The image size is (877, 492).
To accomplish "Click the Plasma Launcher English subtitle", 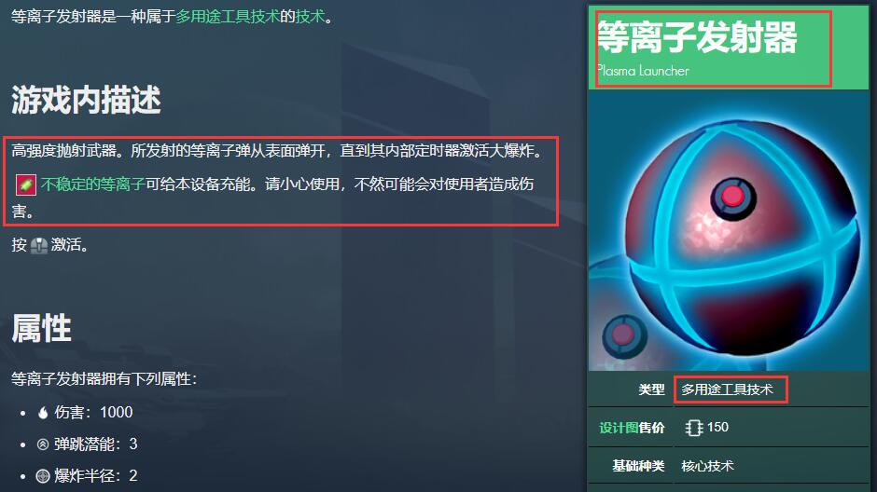I will point(643,71).
